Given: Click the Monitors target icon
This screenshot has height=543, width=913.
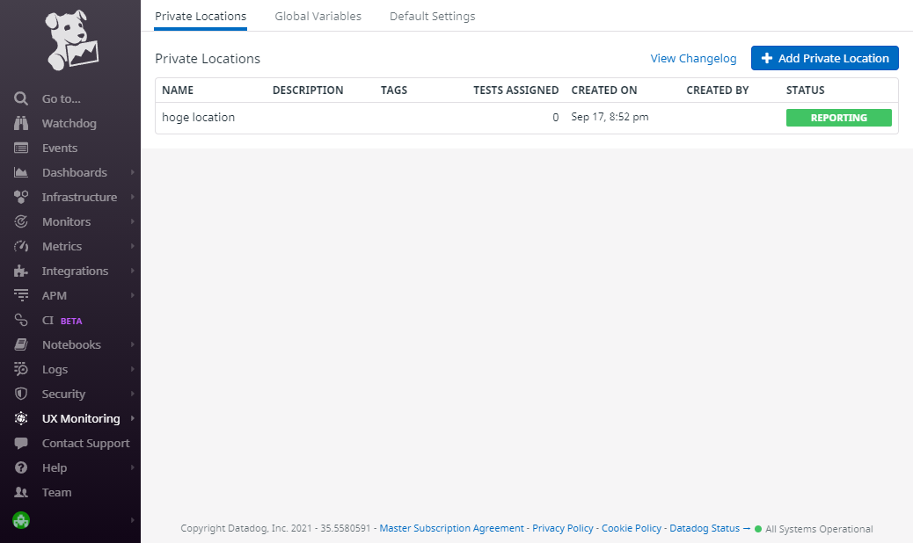Looking at the screenshot, I should click(x=21, y=221).
